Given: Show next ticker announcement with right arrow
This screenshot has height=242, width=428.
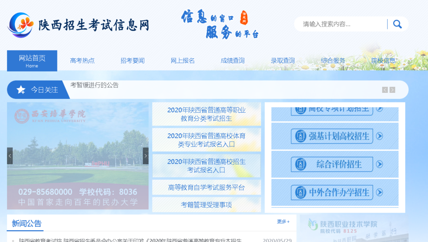Looking at the screenshot, I should coord(392,90).
